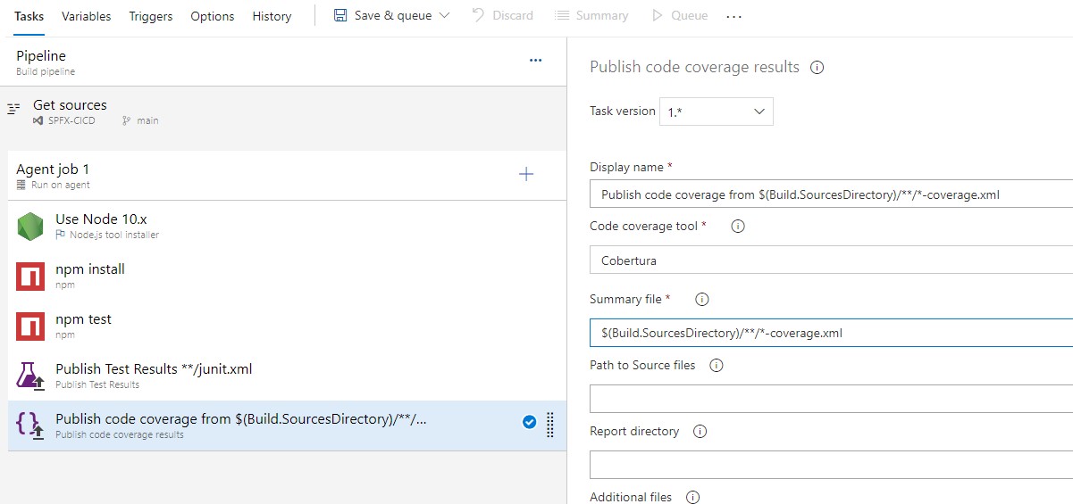Grab the drag handle on the selected task
1073x504 pixels.
coord(549,426)
